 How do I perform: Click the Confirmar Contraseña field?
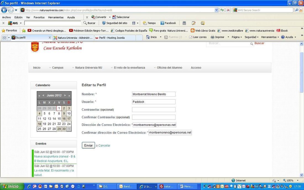click(154, 117)
